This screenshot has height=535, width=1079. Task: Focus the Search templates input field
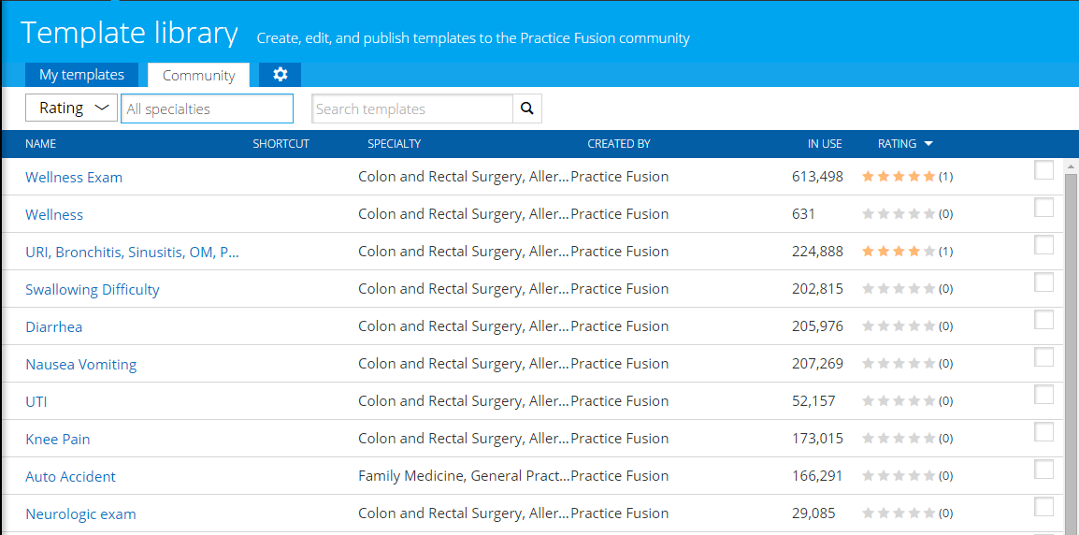click(412, 108)
